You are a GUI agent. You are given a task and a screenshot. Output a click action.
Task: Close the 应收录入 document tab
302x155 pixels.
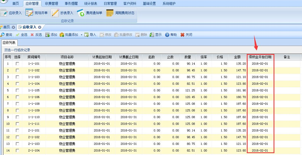[x=40, y=27]
